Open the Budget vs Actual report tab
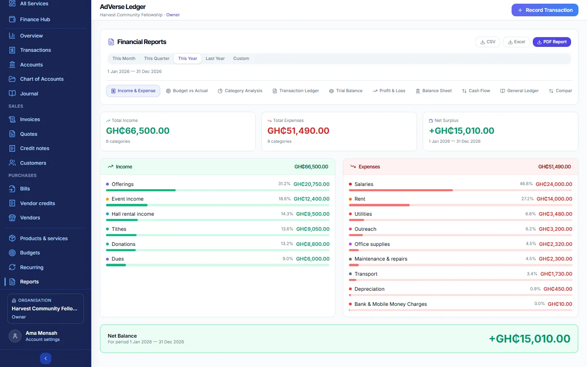The height and width of the screenshot is (367, 587). click(x=187, y=91)
